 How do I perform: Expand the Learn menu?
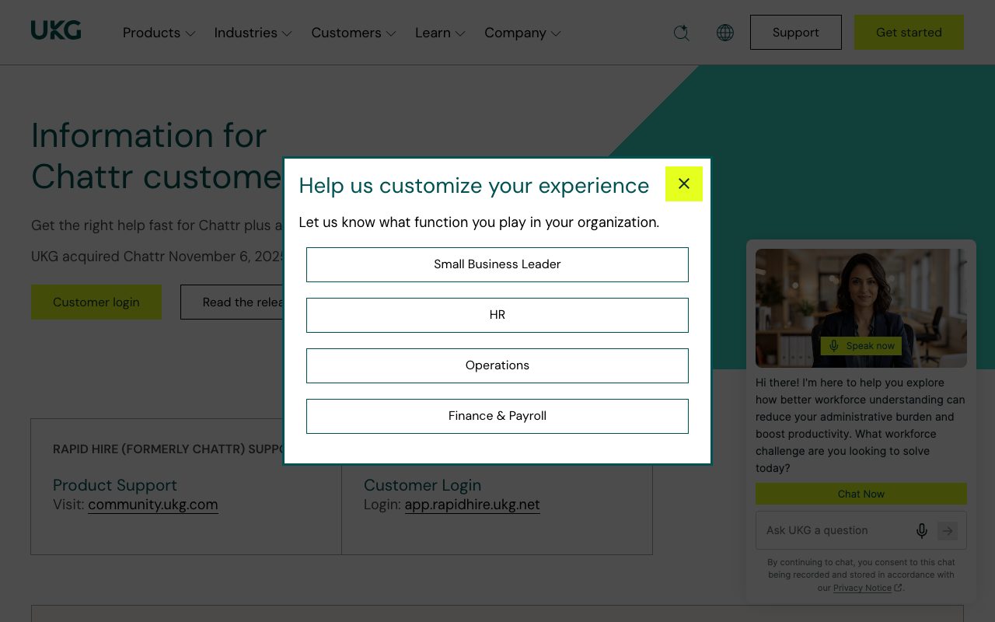click(x=440, y=33)
